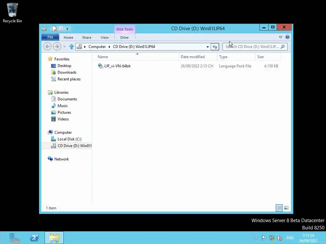Click the search magnifier icon
Viewport: 326px width, 244px height.
(283, 47)
